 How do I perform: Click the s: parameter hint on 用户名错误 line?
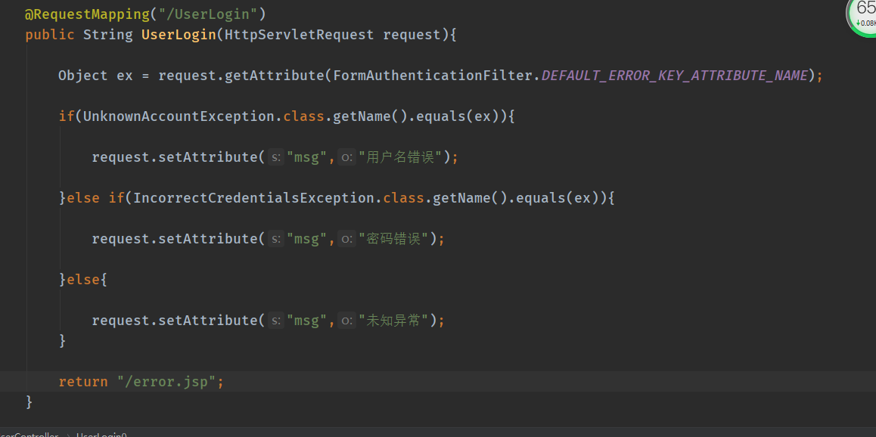(x=275, y=158)
